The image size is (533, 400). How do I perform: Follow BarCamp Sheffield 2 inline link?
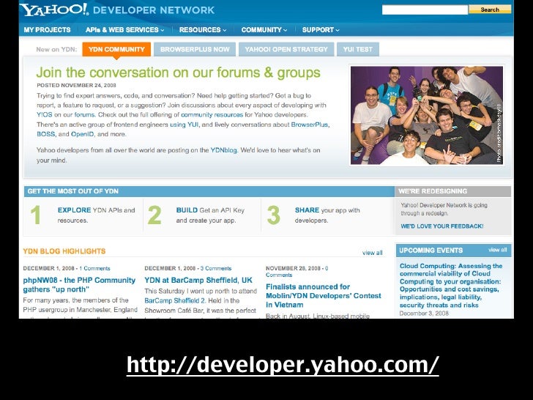175,300
